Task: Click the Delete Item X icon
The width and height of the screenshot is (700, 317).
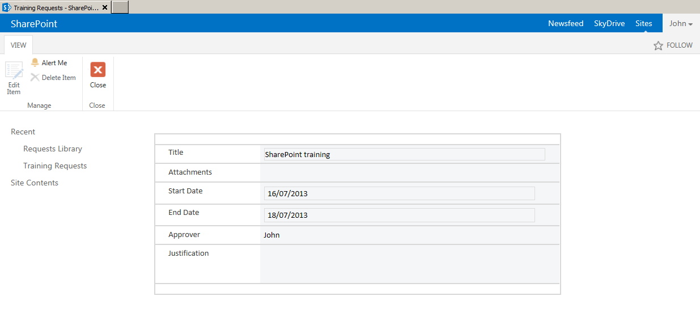Action: pyautogui.click(x=35, y=78)
